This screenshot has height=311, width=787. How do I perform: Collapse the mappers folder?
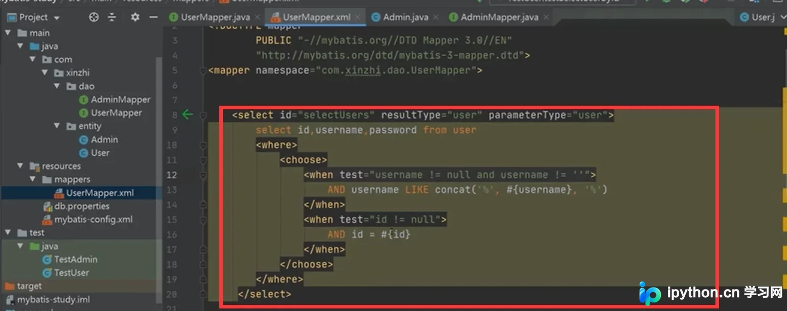point(33,179)
